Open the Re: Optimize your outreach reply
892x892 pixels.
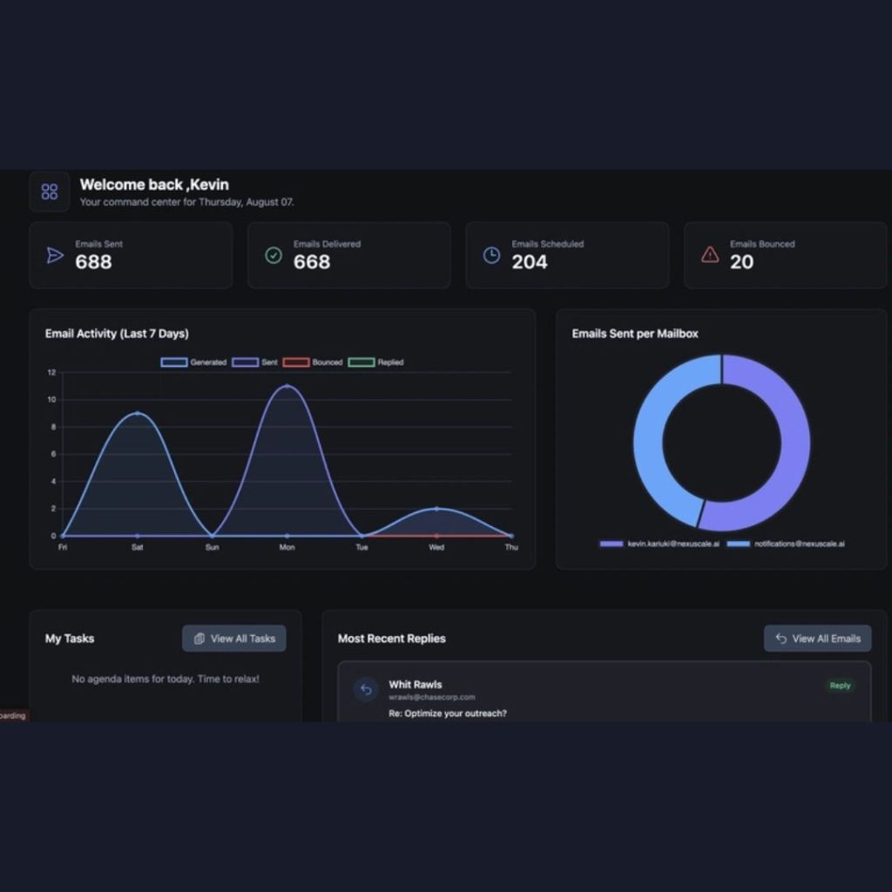pos(447,713)
